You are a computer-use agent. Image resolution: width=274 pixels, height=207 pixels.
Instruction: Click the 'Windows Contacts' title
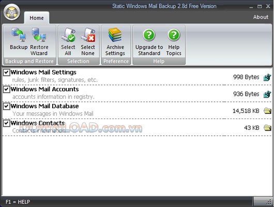click(x=38, y=123)
